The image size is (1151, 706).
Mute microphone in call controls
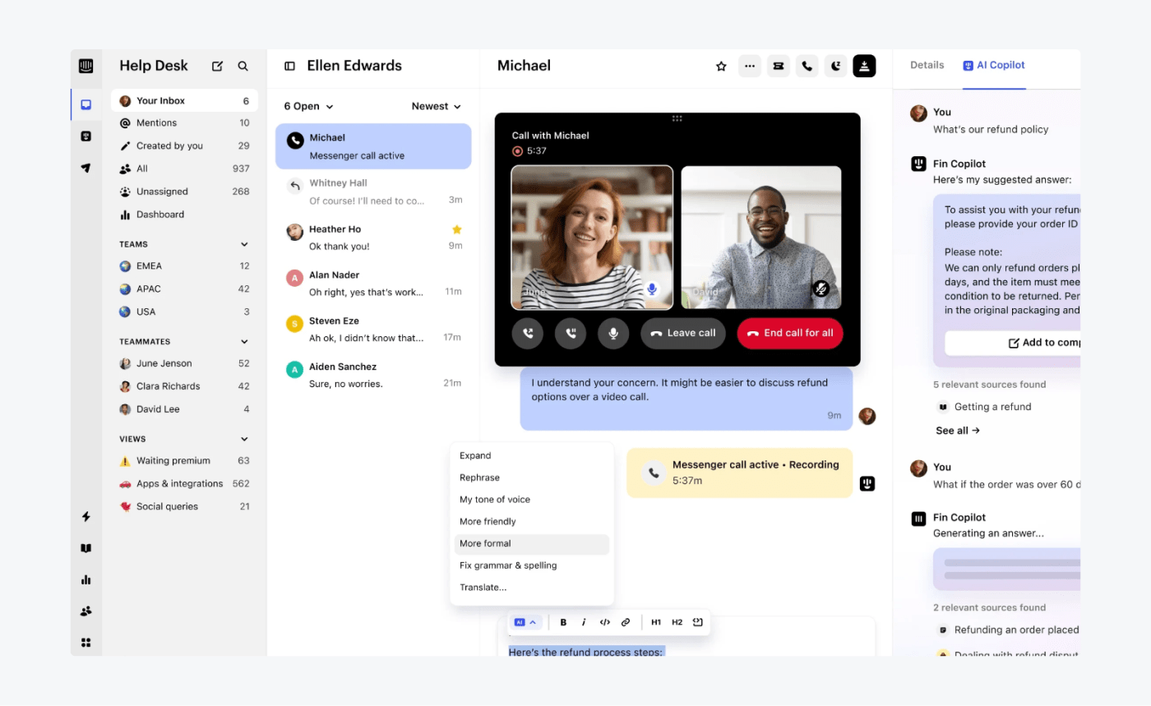(612, 333)
